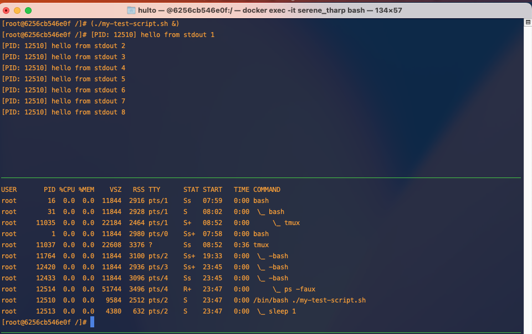
Task: Click the 'pts/0' TTY value
Action: click(x=158, y=234)
